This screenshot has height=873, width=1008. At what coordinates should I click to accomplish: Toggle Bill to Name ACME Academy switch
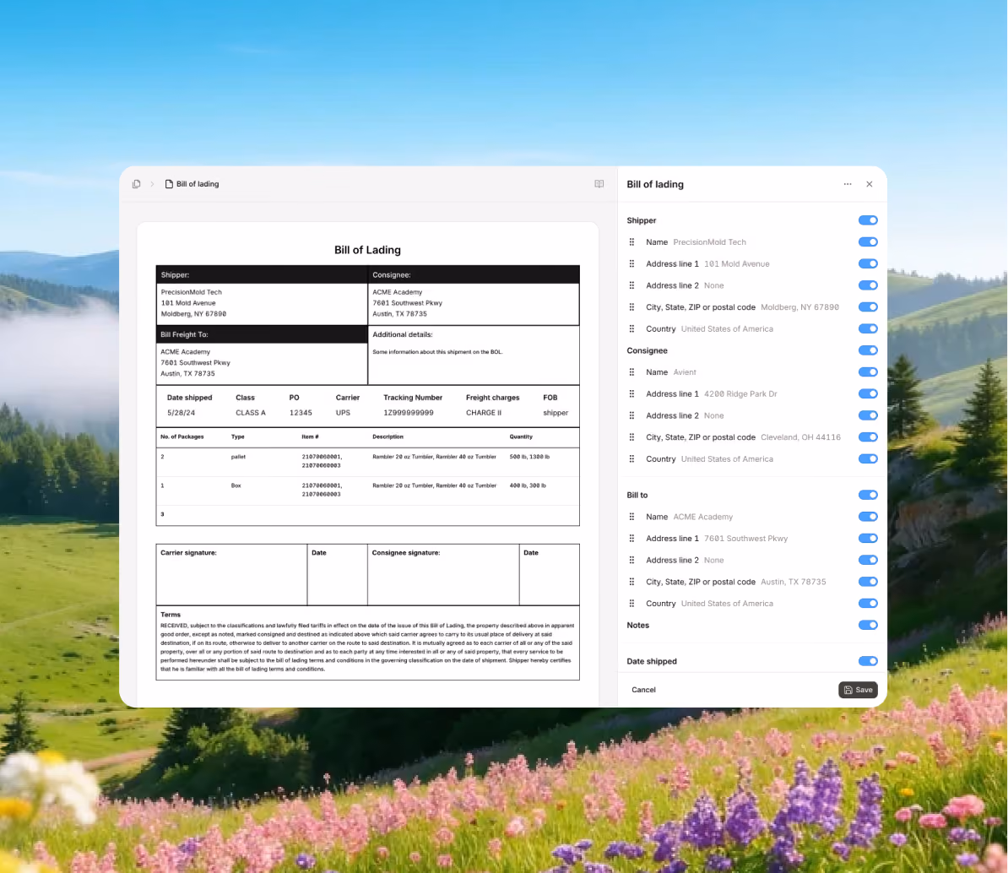pyautogui.click(x=868, y=517)
